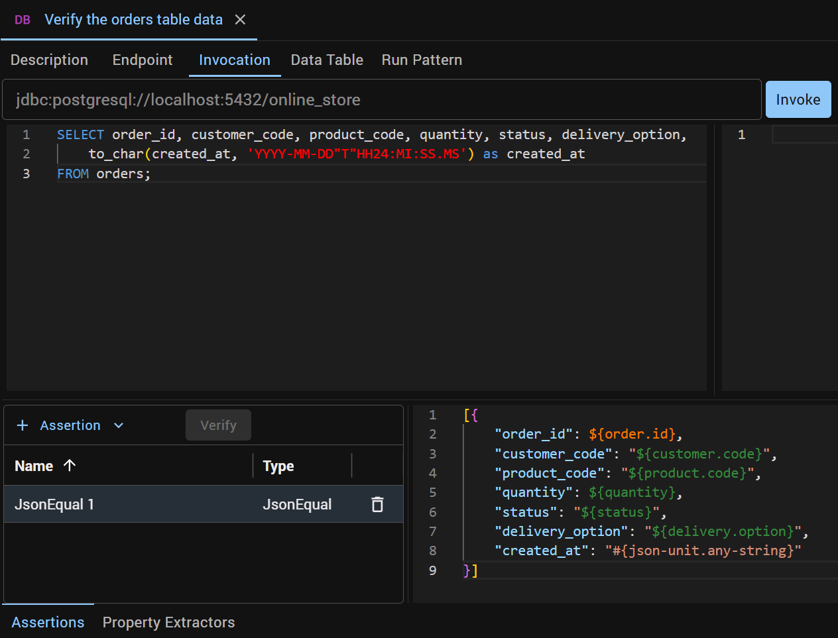This screenshot has height=638, width=838.
Task: Click the ascending sort arrow beside Name
Action: pos(70,465)
